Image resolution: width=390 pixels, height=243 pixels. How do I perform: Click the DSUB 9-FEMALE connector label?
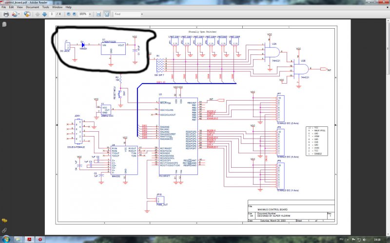coord(76,147)
